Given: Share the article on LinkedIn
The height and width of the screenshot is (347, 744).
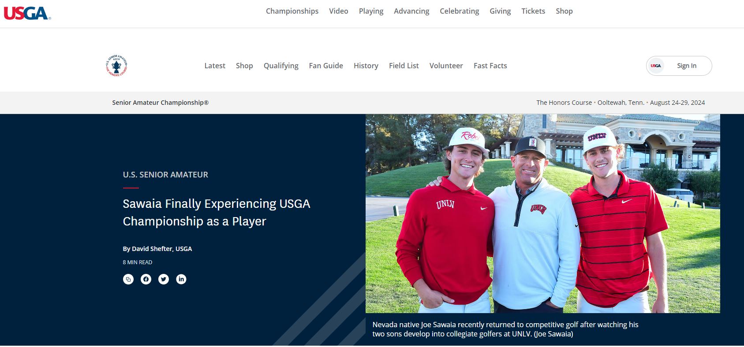Looking at the screenshot, I should click(x=181, y=279).
